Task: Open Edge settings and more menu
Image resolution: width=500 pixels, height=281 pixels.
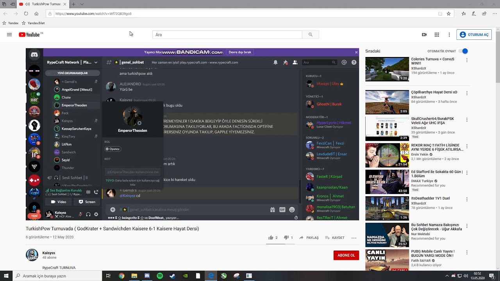Action: (x=494, y=14)
